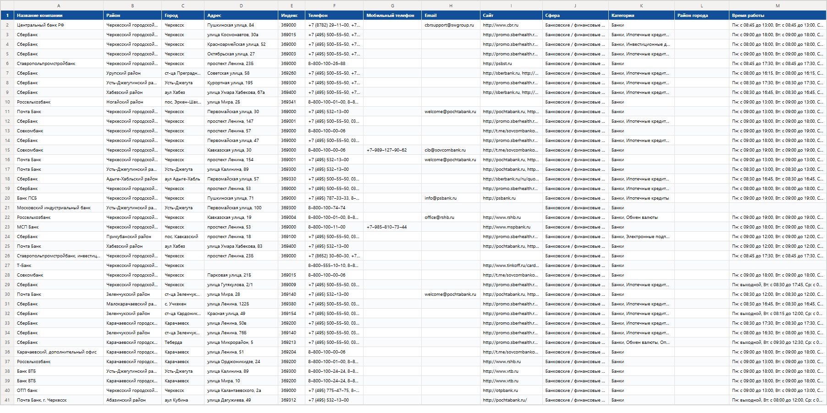Select the 'ОТП банк' cell
This screenshot has width=827, height=413.
point(59,391)
